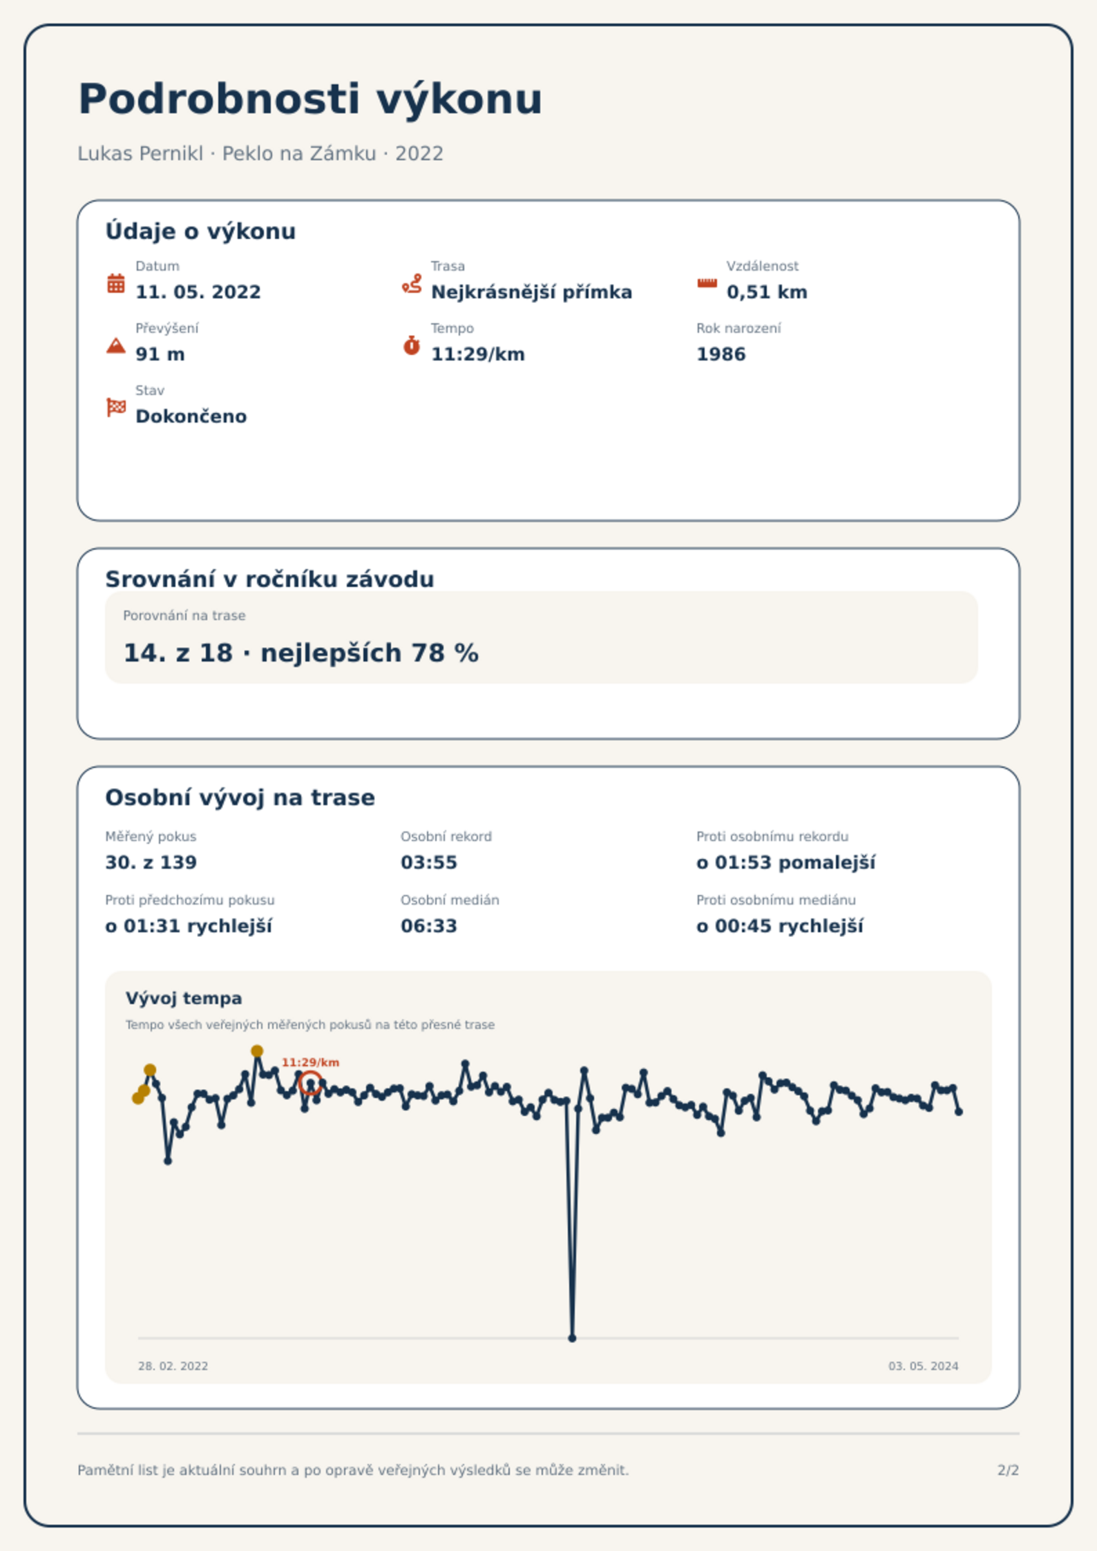Click the mountain icon beside Převýšení

[116, 345]
